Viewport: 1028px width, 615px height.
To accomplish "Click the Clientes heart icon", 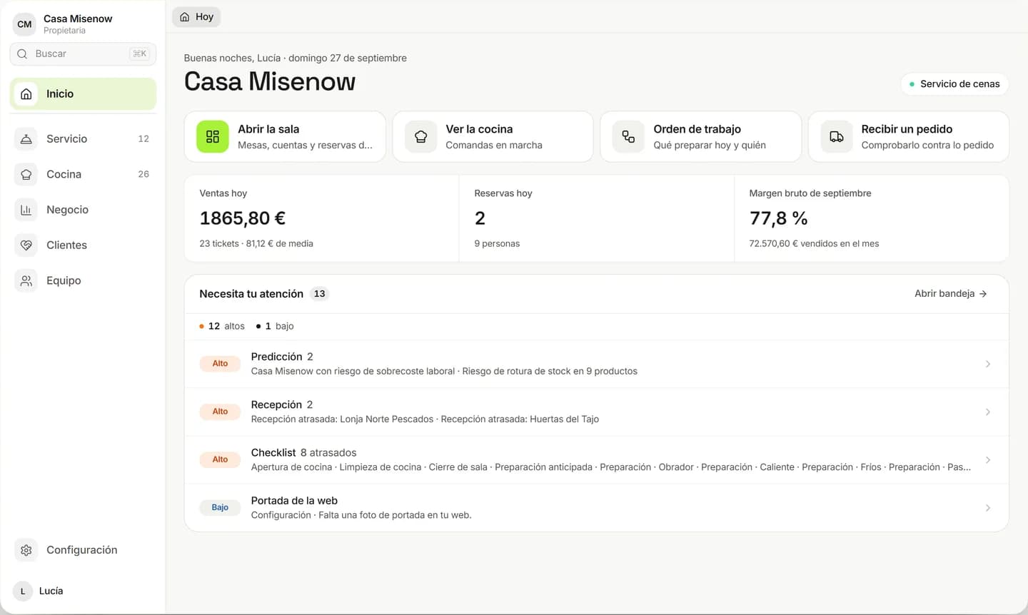I will pos(26,245).
